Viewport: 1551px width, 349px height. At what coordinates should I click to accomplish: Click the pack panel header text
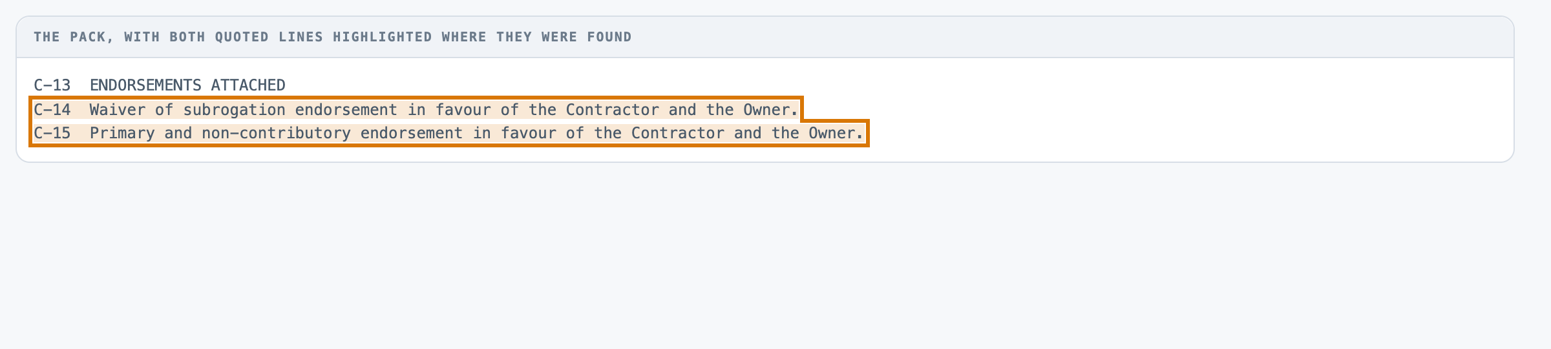point(333,37)
